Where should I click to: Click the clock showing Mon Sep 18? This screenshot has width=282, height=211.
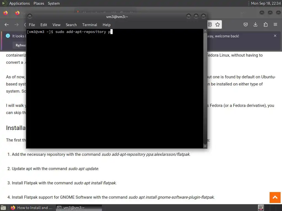click(266, 3)
